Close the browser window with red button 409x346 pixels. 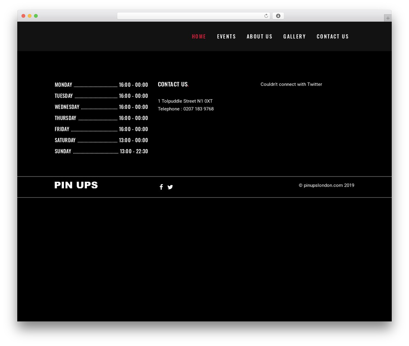click(23, 16)
